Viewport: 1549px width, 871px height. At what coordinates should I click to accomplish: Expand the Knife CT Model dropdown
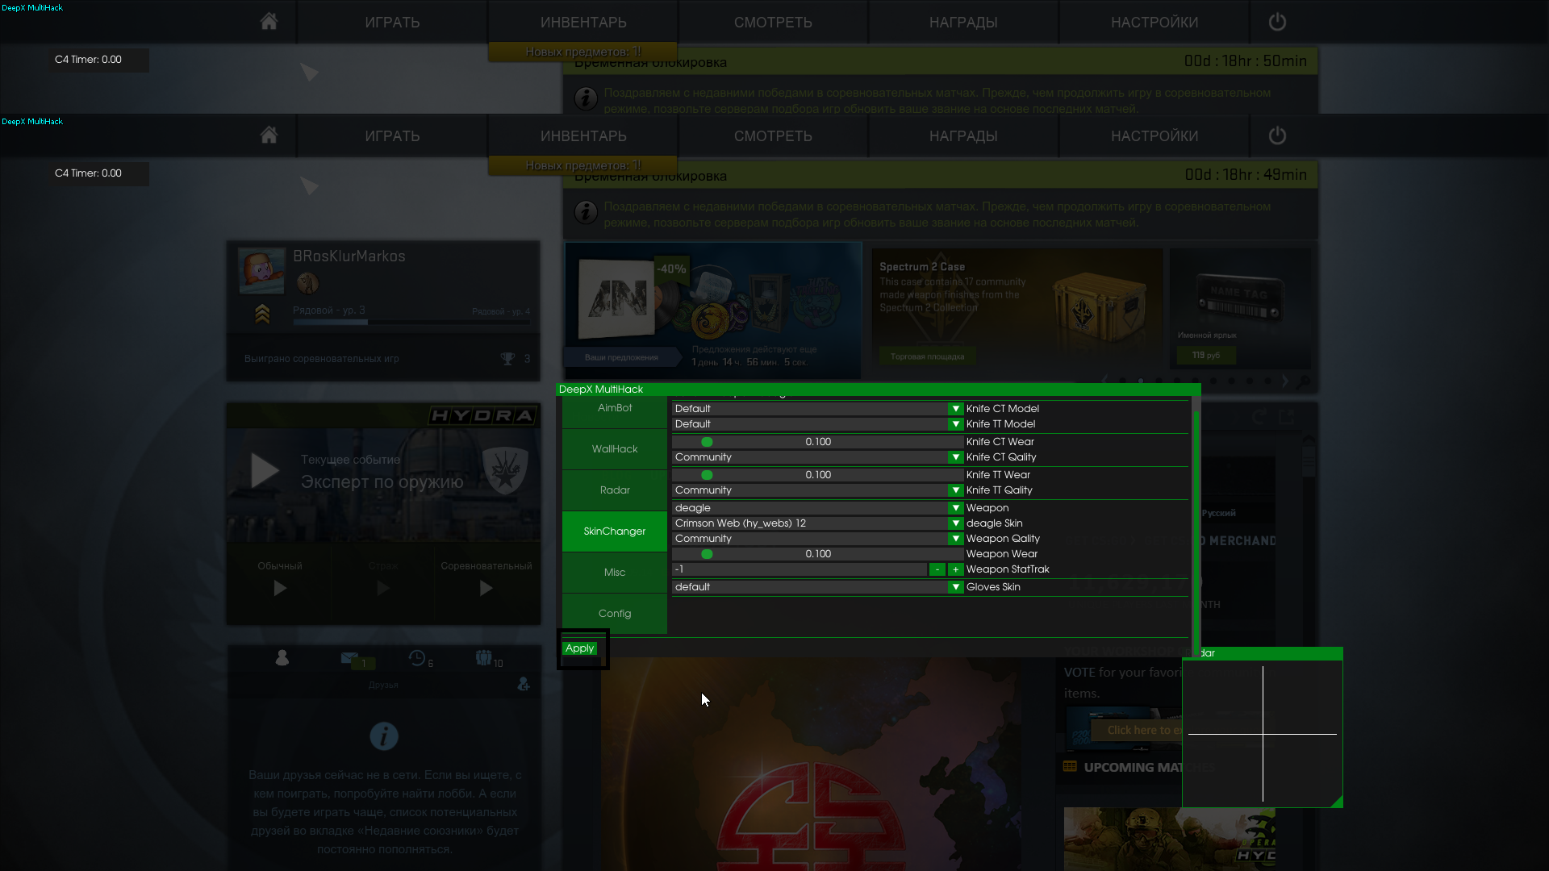(955, 409)
